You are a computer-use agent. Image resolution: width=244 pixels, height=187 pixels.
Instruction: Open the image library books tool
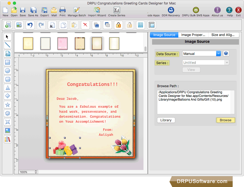(7, 139)
